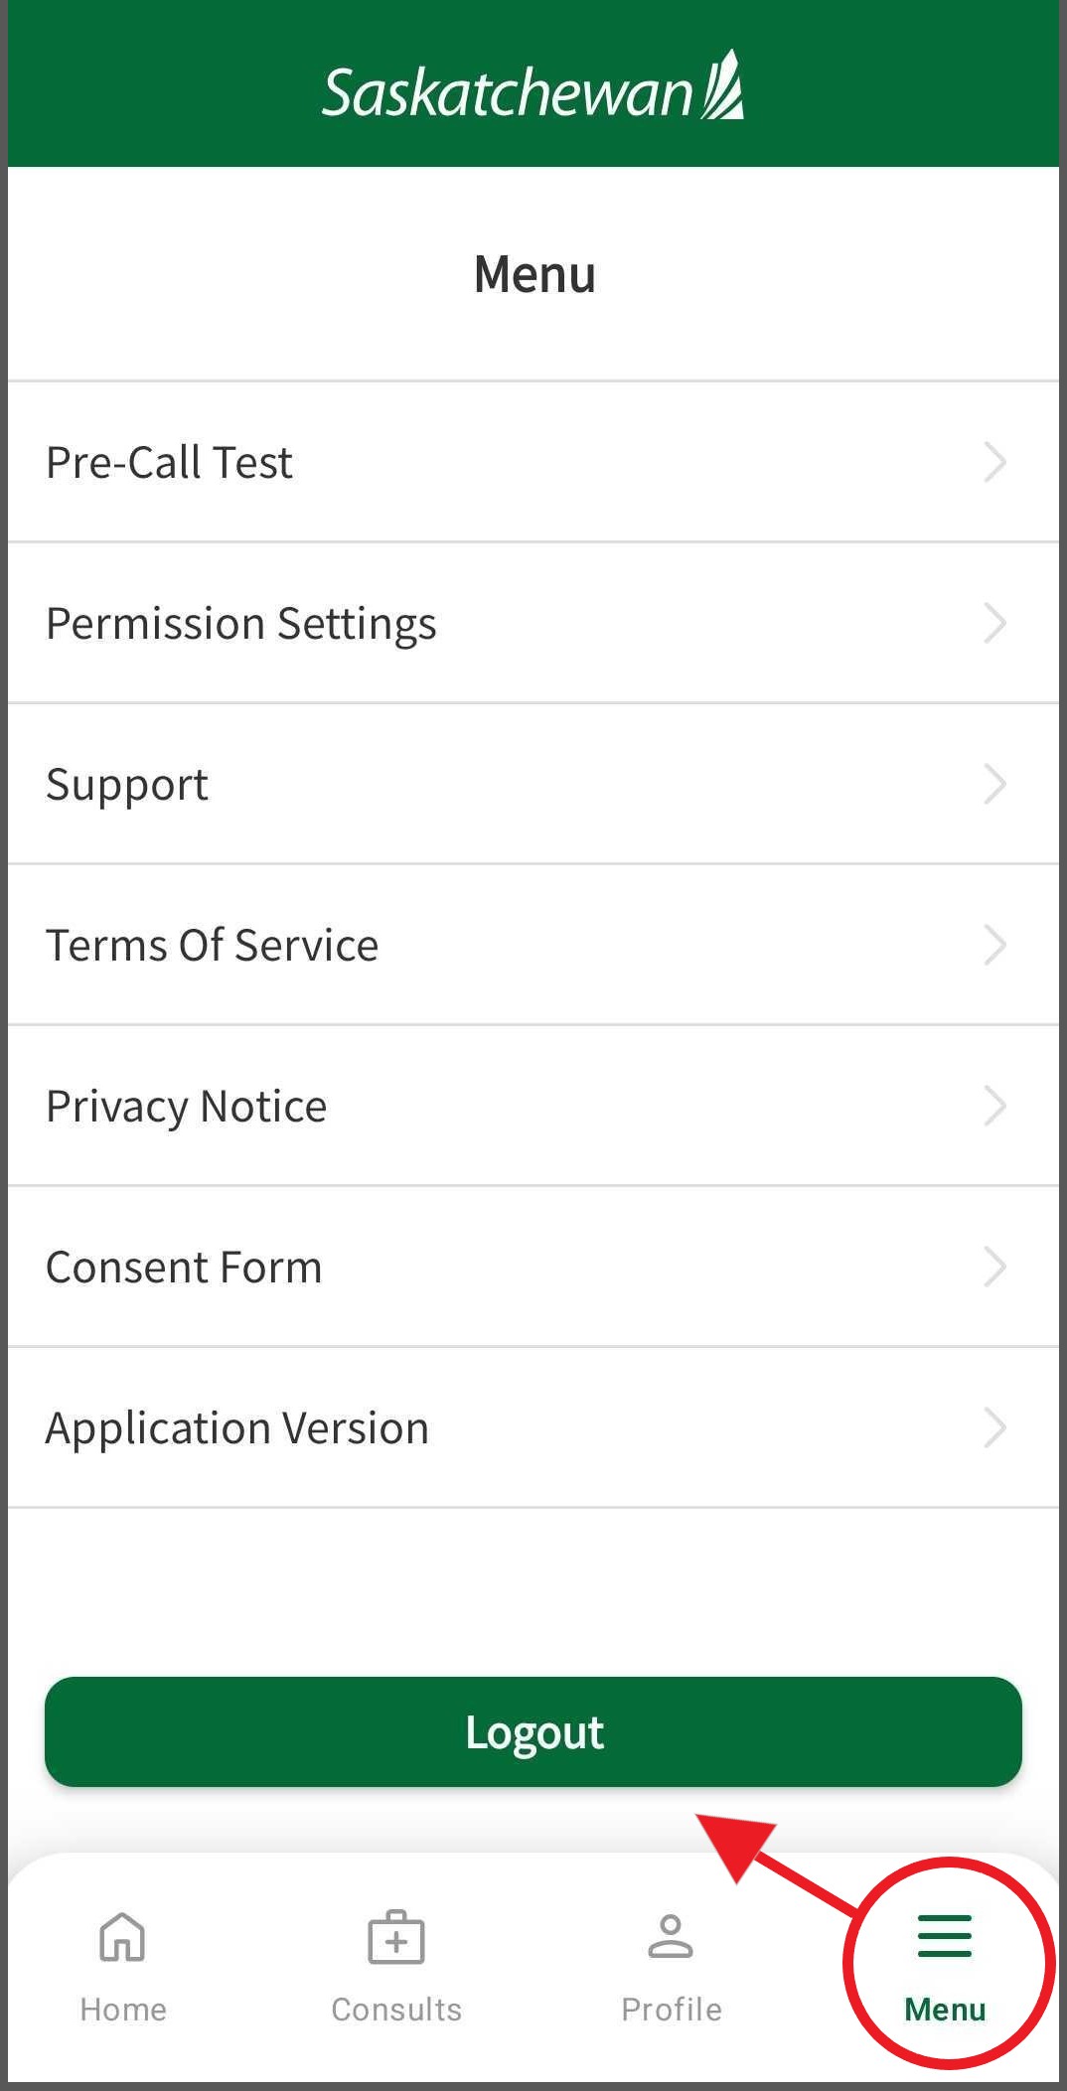Viewport: 1067px width, 2091px height.
Task: Click the chevron beside Support
Action: click(x=994, y=784)
